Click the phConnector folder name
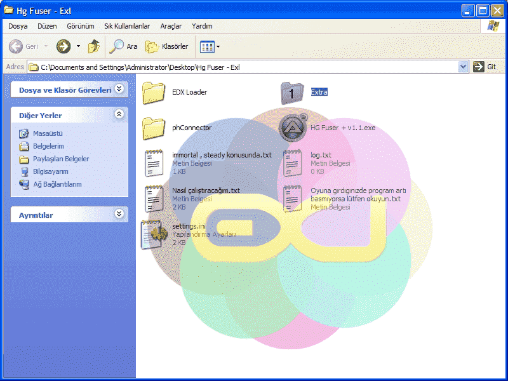Viewport: 508px width, 381px height. 192,128
